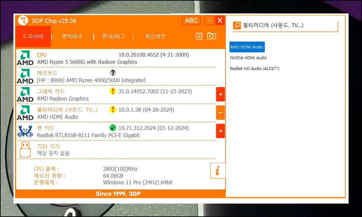Collapse the 멀티미디어 row with minus button
The height and width of the screenshot is (217, 362).
220,113
